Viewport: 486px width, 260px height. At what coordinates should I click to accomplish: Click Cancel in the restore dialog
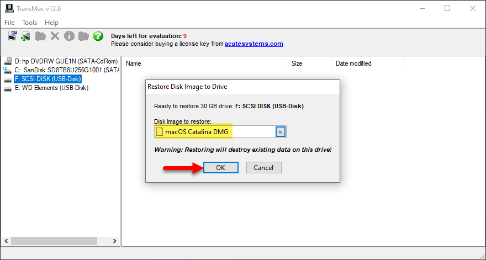(x=264, y=168)
